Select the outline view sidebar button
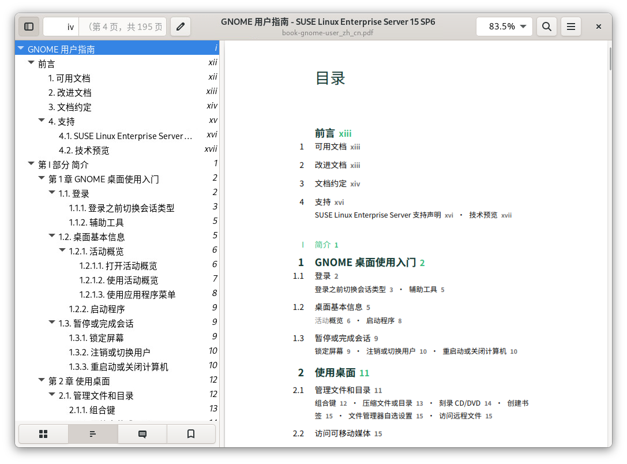The width and height of the screenshot is (627, 464). pyautogui.click(x=93, y=434)
